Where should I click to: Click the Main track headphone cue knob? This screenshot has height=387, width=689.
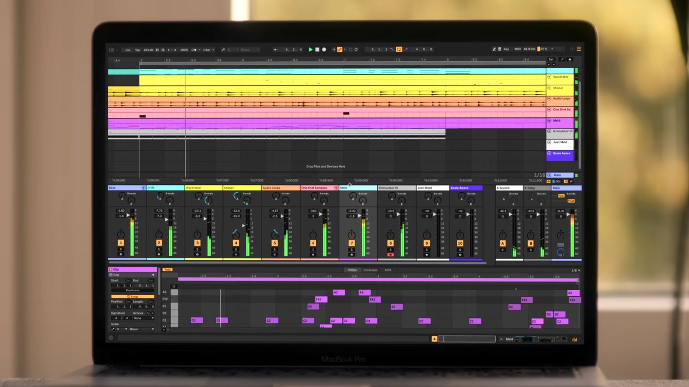(x=560, y=252)
